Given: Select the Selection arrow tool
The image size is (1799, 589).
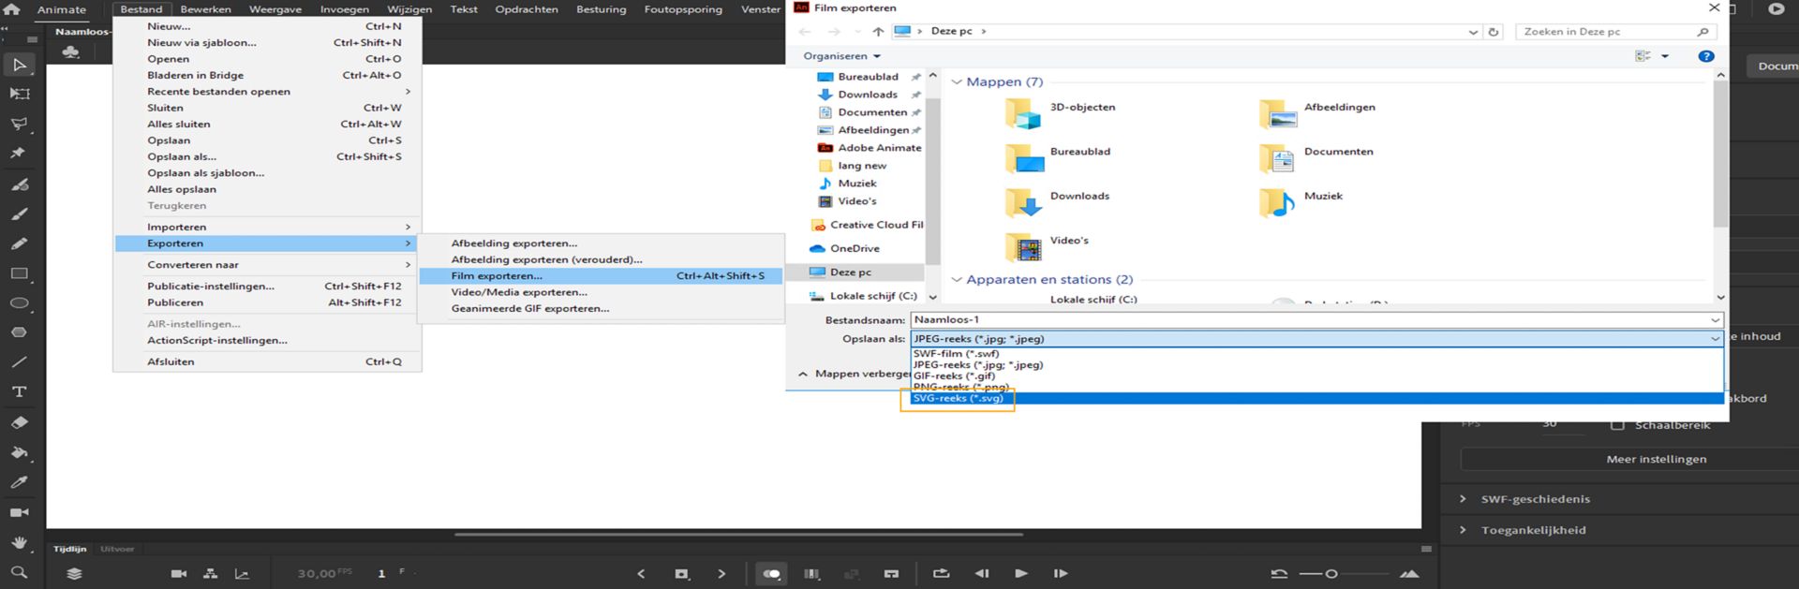Looking at the screenshot, I should point(19,65).
